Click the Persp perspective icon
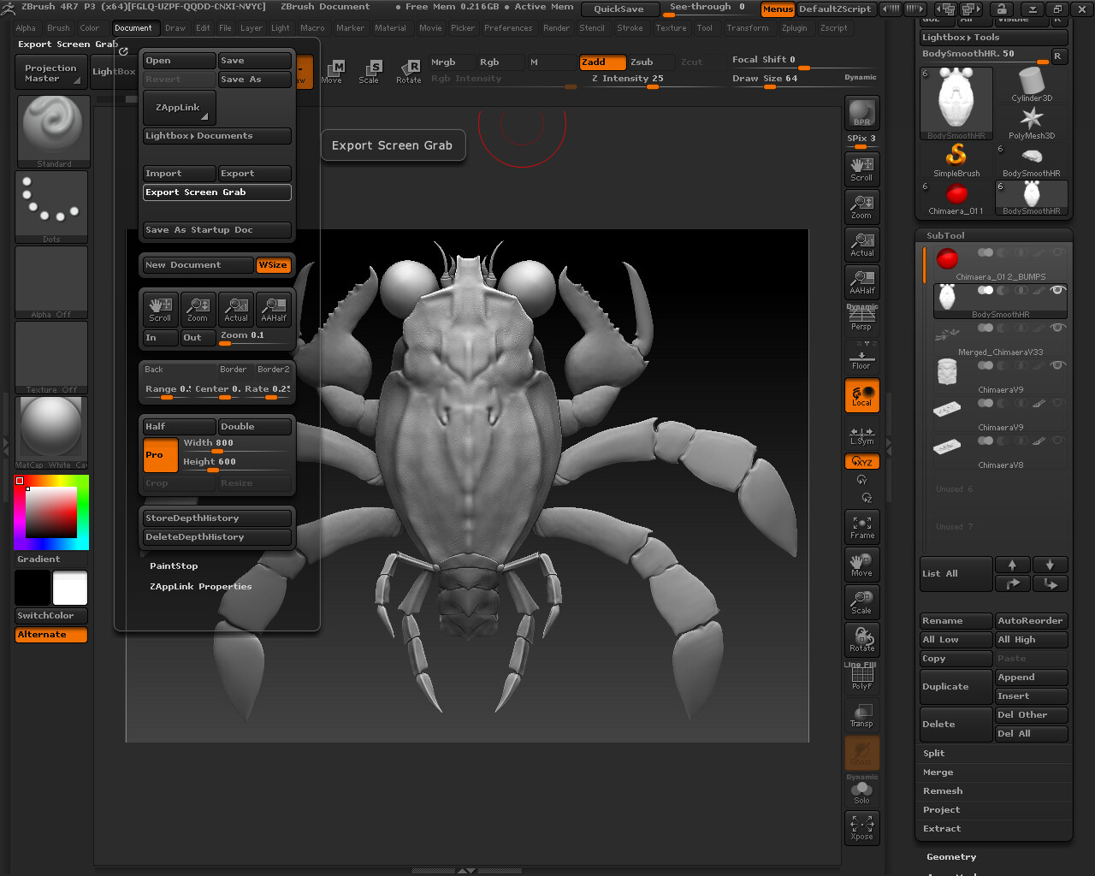The width and height of the screenshot is (1095, 876). pos(861,318)
